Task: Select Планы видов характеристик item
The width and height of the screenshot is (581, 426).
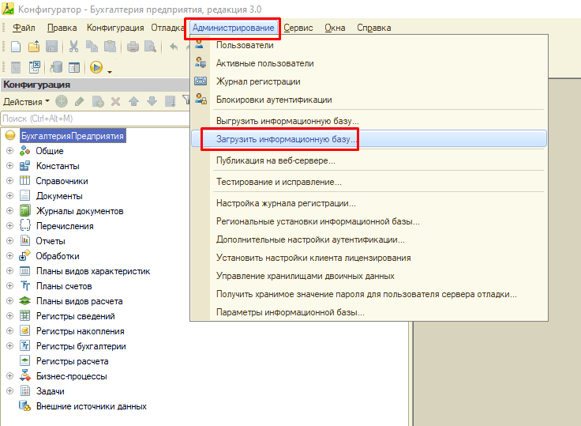Action: pos(93,271)
